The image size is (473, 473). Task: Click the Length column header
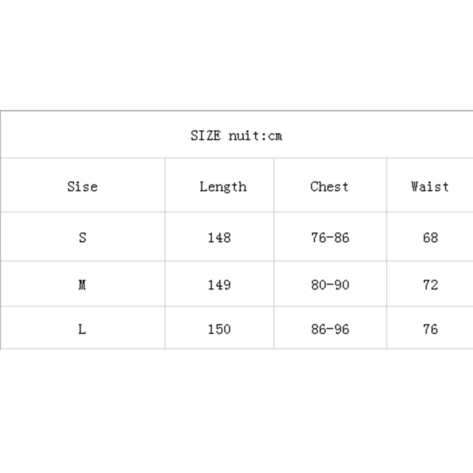point(223,187)
